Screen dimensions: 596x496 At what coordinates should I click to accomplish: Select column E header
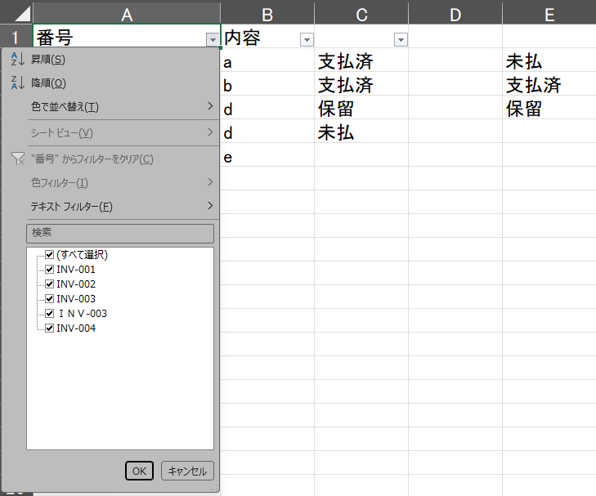click(x=549, y=15)
